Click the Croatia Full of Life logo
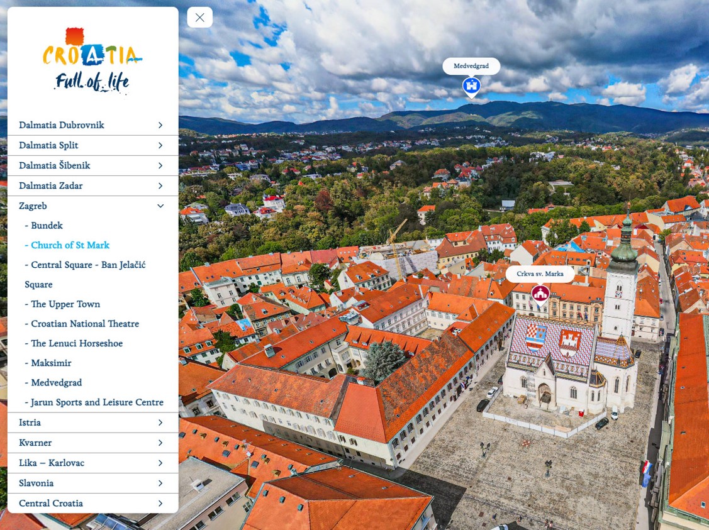The width and height of the screenshot is (709, 530). 92,60
